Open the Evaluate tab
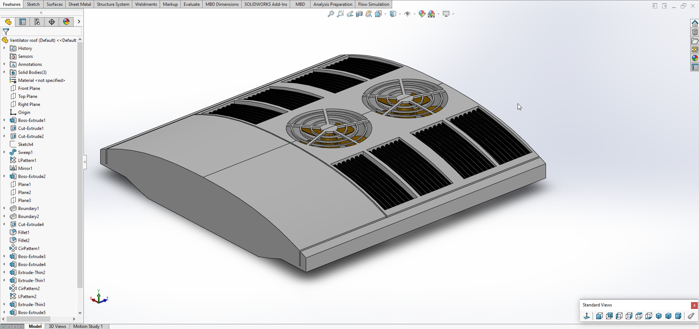Screen dimensions: 699x329 pyautogui.click(x=191, y=4)
